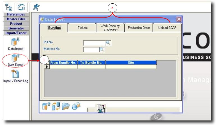216x125 pixels.
Task: Switch to the Tickets tab
Action: click(x=82, y=28)
